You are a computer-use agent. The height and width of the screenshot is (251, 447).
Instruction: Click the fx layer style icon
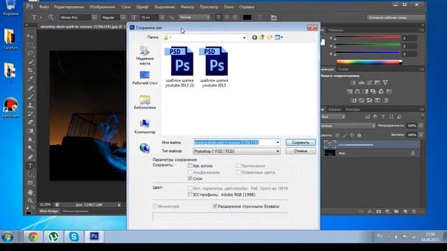click(370, 211)
